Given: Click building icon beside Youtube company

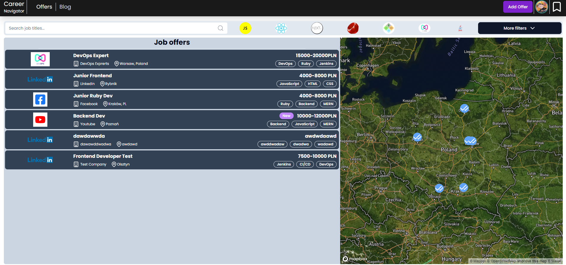Looking at the screenshot, I should (76, 124).
